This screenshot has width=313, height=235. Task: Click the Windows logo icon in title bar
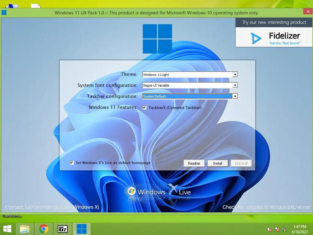click(4, 13)
